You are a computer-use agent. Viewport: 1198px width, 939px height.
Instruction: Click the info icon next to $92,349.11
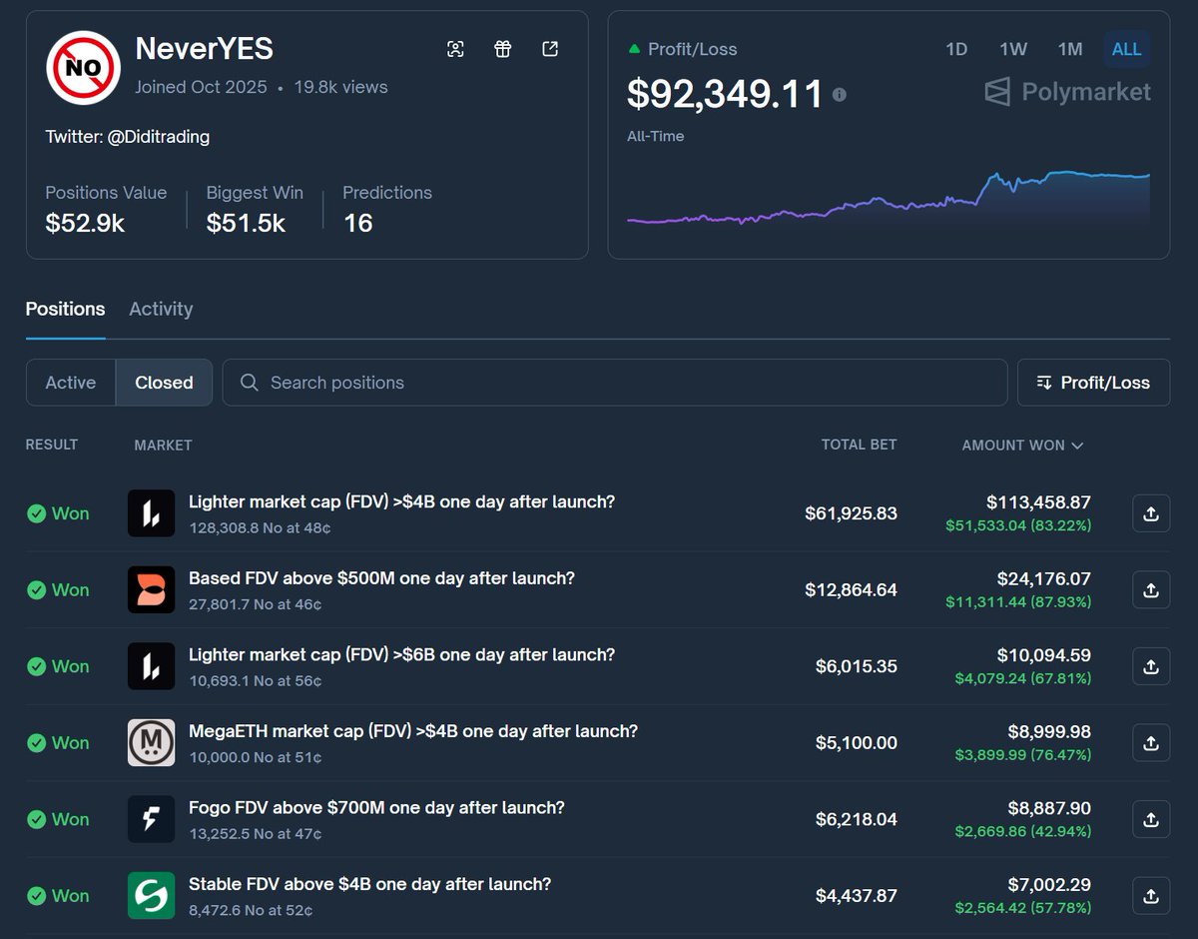click(x=840, y=94)
